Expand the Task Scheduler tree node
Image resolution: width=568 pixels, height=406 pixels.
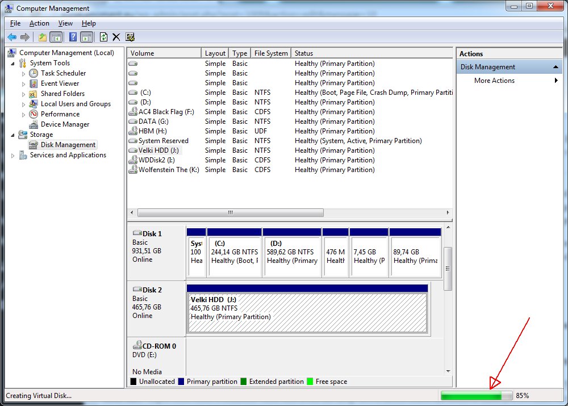pos(24,73)
